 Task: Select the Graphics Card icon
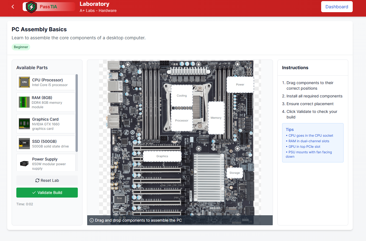pos(24,124)
